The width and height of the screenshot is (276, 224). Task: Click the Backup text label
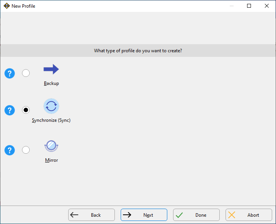51,83
